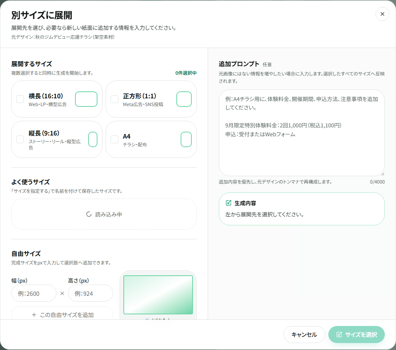Click the 0/4000 character counter
The image size is (396, 350).
(377, 182)
